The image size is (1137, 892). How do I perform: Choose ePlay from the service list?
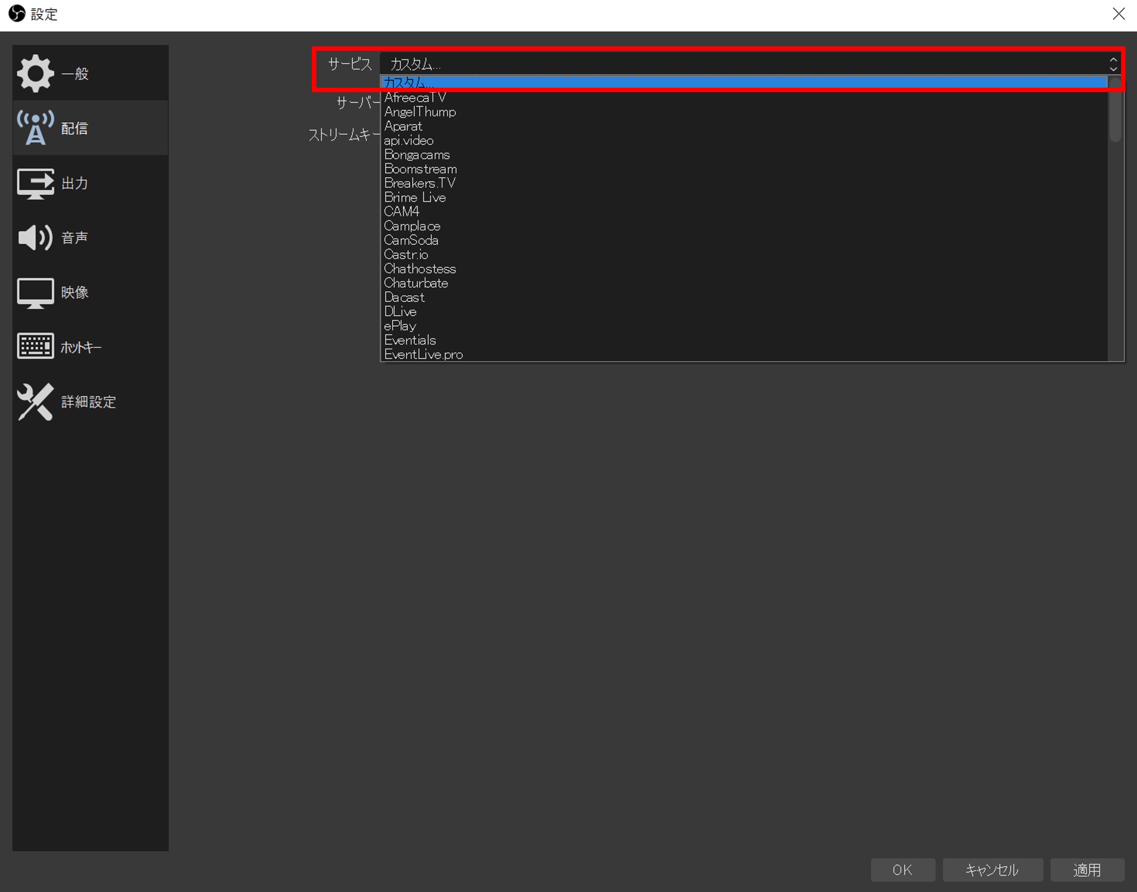(744, 326)
